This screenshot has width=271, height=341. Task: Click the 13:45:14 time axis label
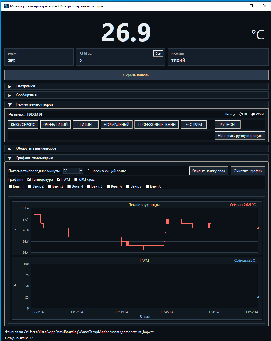tap(167, 312)
